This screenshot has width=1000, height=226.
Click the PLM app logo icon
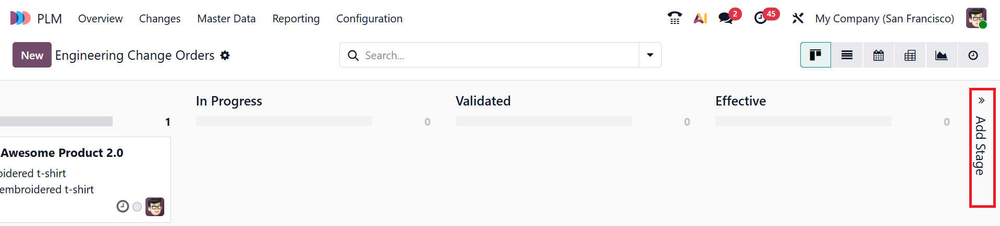click(x=20, y=18)
